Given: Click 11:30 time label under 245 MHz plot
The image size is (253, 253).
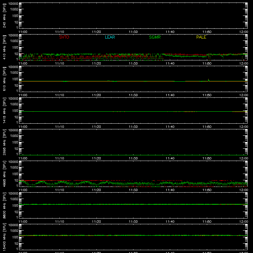Looking at the screenshot, I should pos(133,32).
